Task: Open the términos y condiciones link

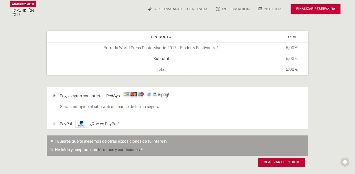Action: point(119,150)
